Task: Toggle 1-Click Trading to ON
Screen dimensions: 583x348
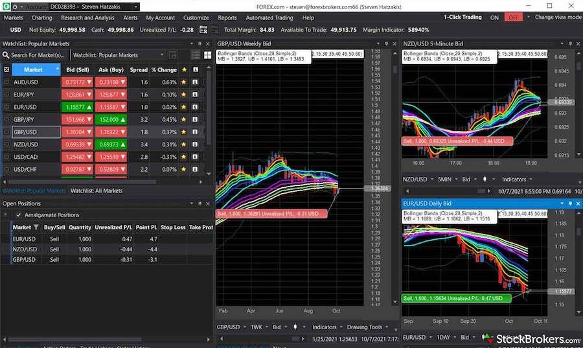Action: pos(494,17)
